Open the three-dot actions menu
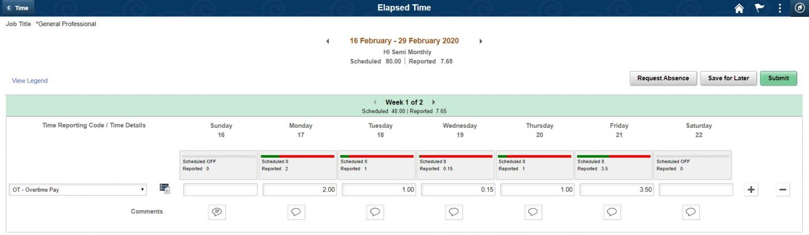 [780, 8]
